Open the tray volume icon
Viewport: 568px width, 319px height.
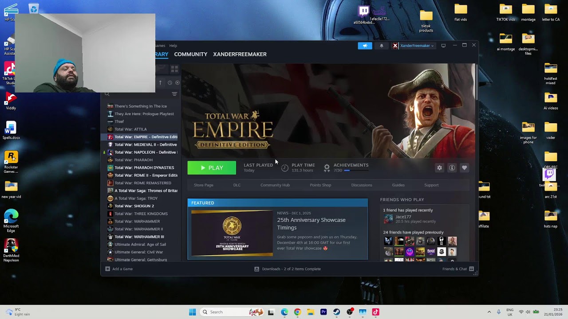pyautogui.click(x=528, y=312)
